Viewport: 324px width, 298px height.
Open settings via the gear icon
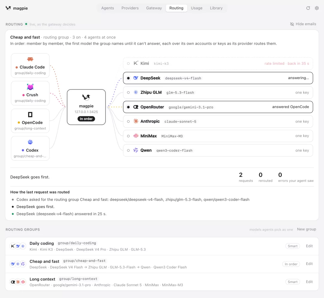click(316, 8)
